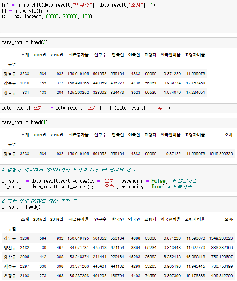Click the sort_values code cell
This screenshot has height=281, width=237.
[118, 178]
